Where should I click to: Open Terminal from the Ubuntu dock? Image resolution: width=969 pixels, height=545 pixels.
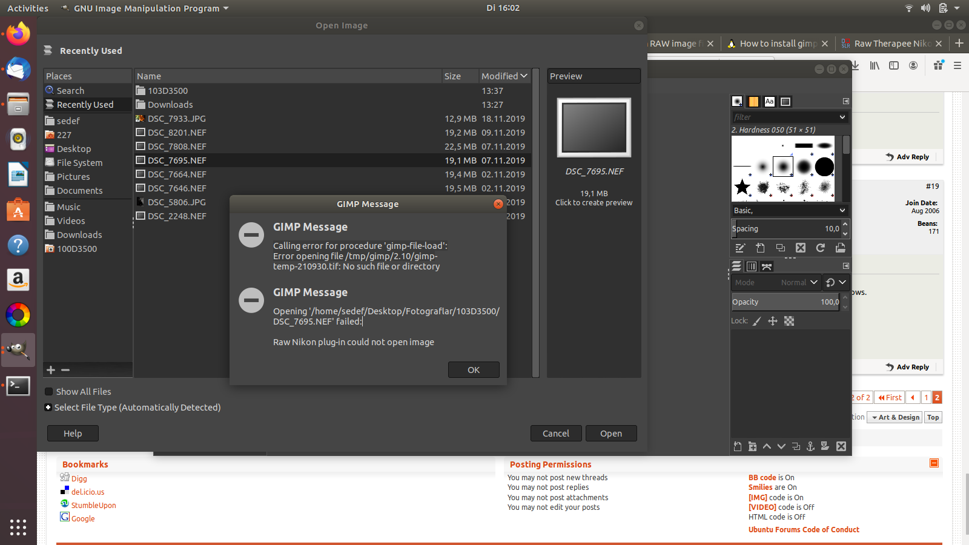(x=18, y=386)
